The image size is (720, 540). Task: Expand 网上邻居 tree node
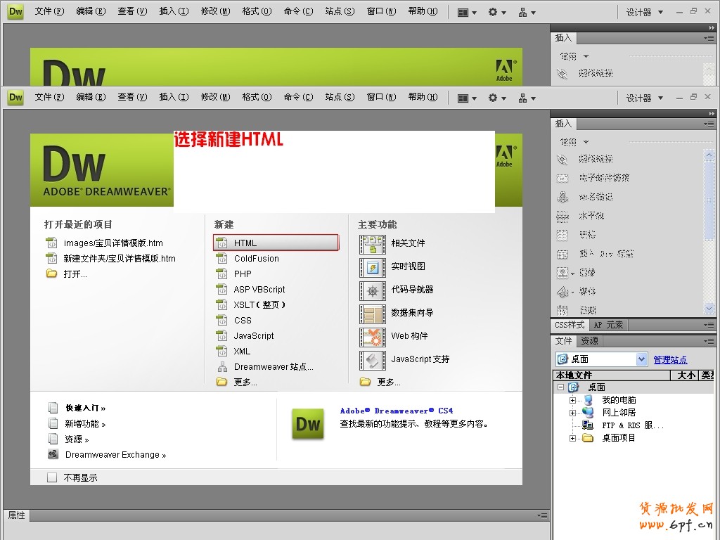572,413
